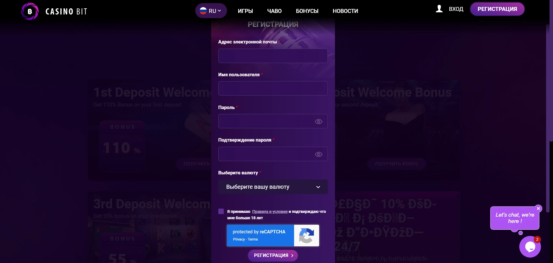The width and height of the screenshot is (553, 263).
Task: Click the reCAPTCHA logo icon
Action: coord(306,235)
